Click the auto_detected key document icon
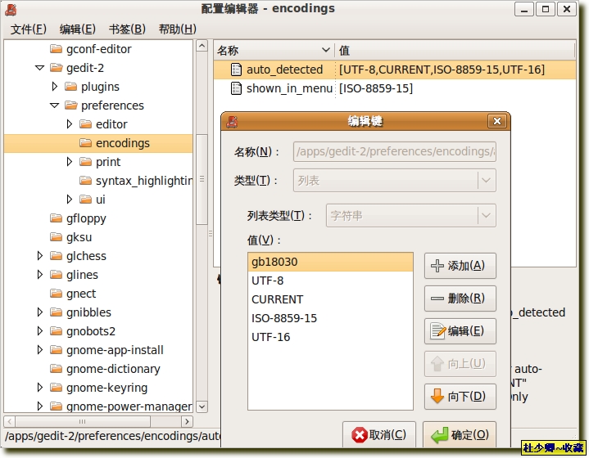 pos(236,70)
